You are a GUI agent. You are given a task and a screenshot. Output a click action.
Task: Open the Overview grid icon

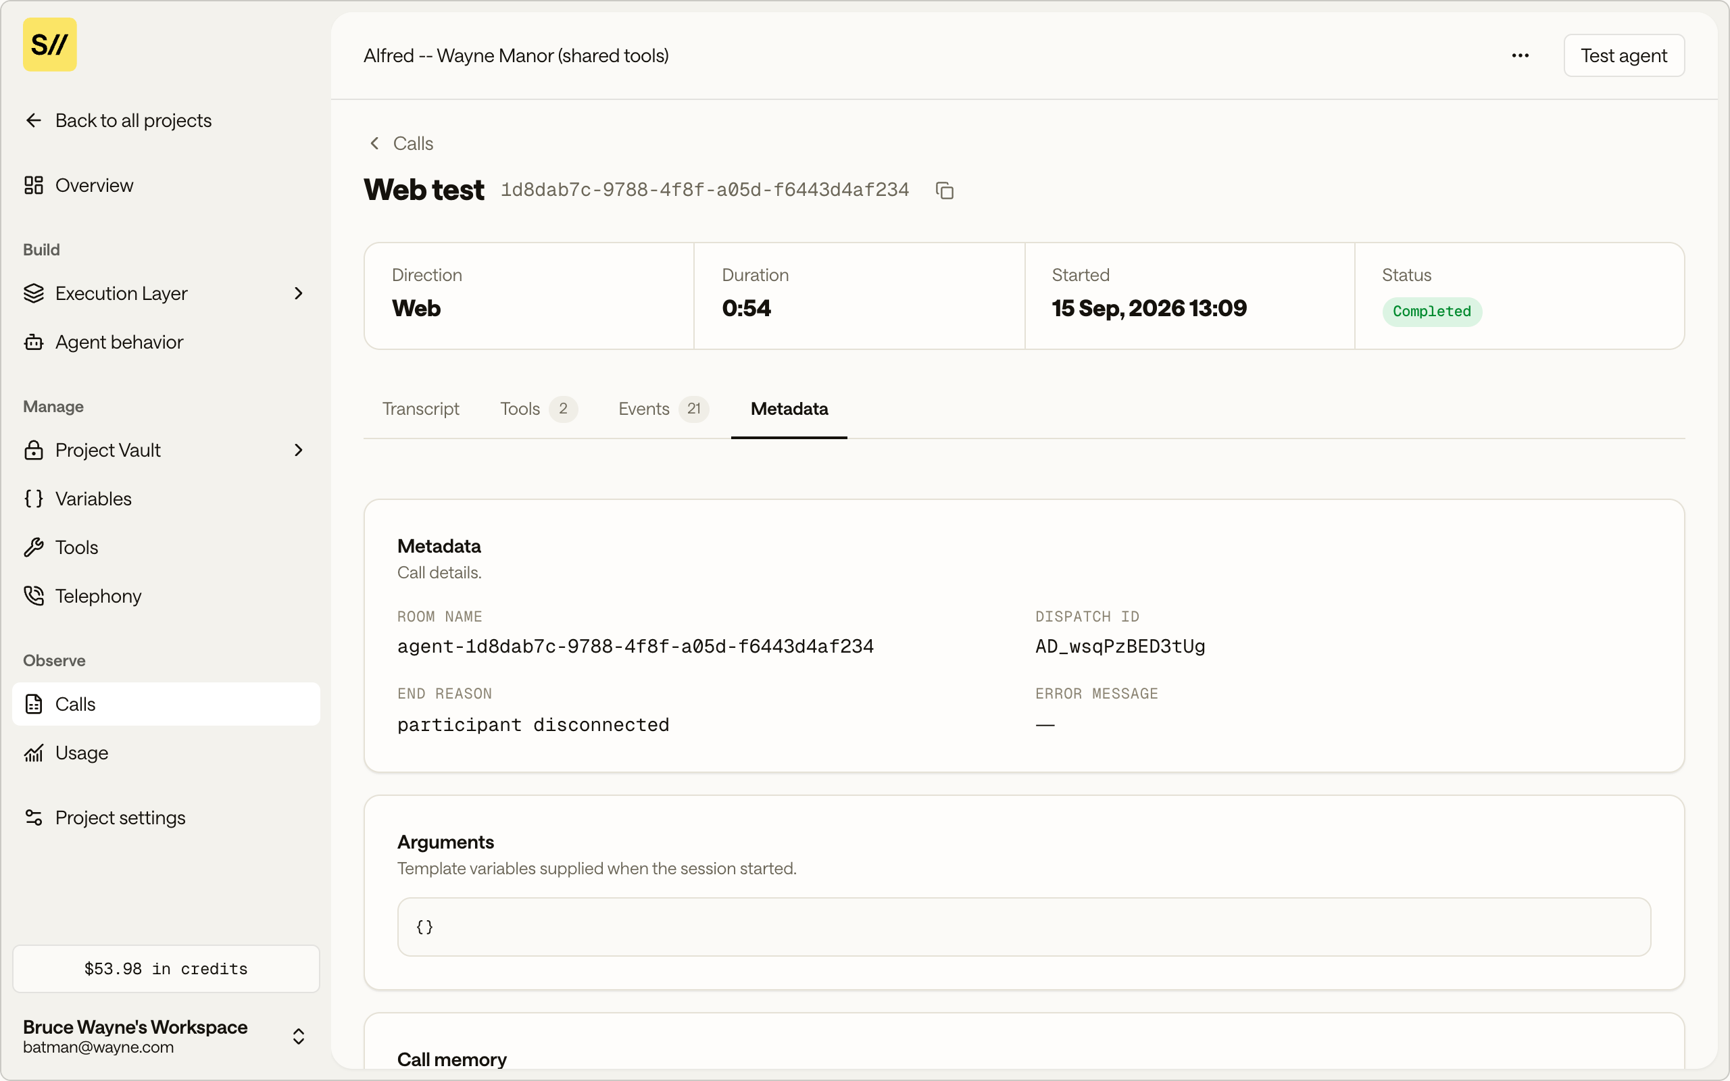point(34,185)
